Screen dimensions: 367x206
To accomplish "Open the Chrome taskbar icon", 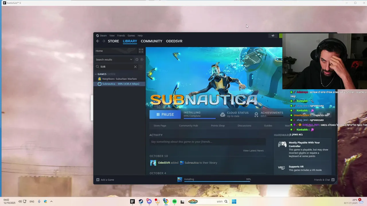I will [166, 201].
